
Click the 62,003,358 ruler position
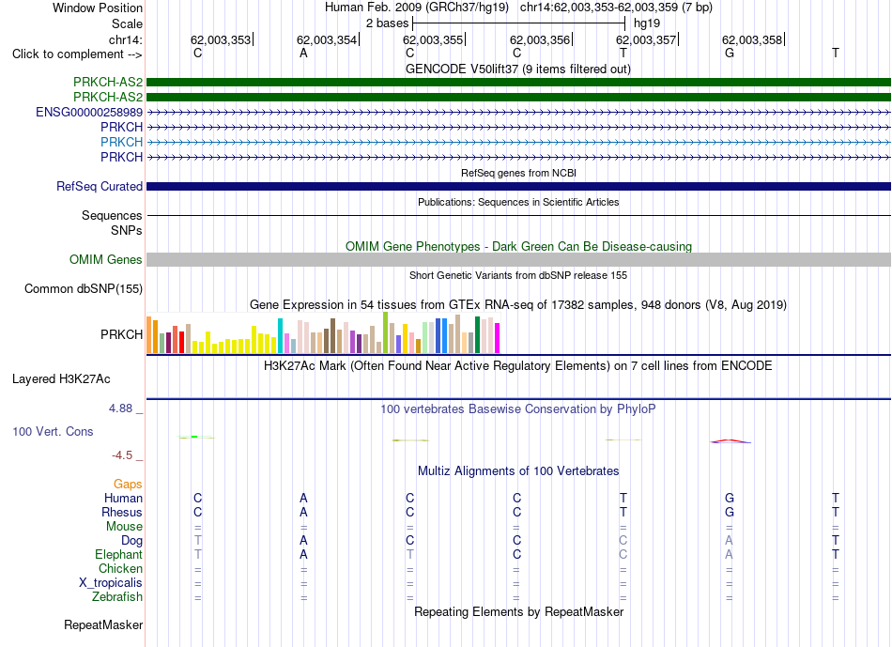click(752, 39)
